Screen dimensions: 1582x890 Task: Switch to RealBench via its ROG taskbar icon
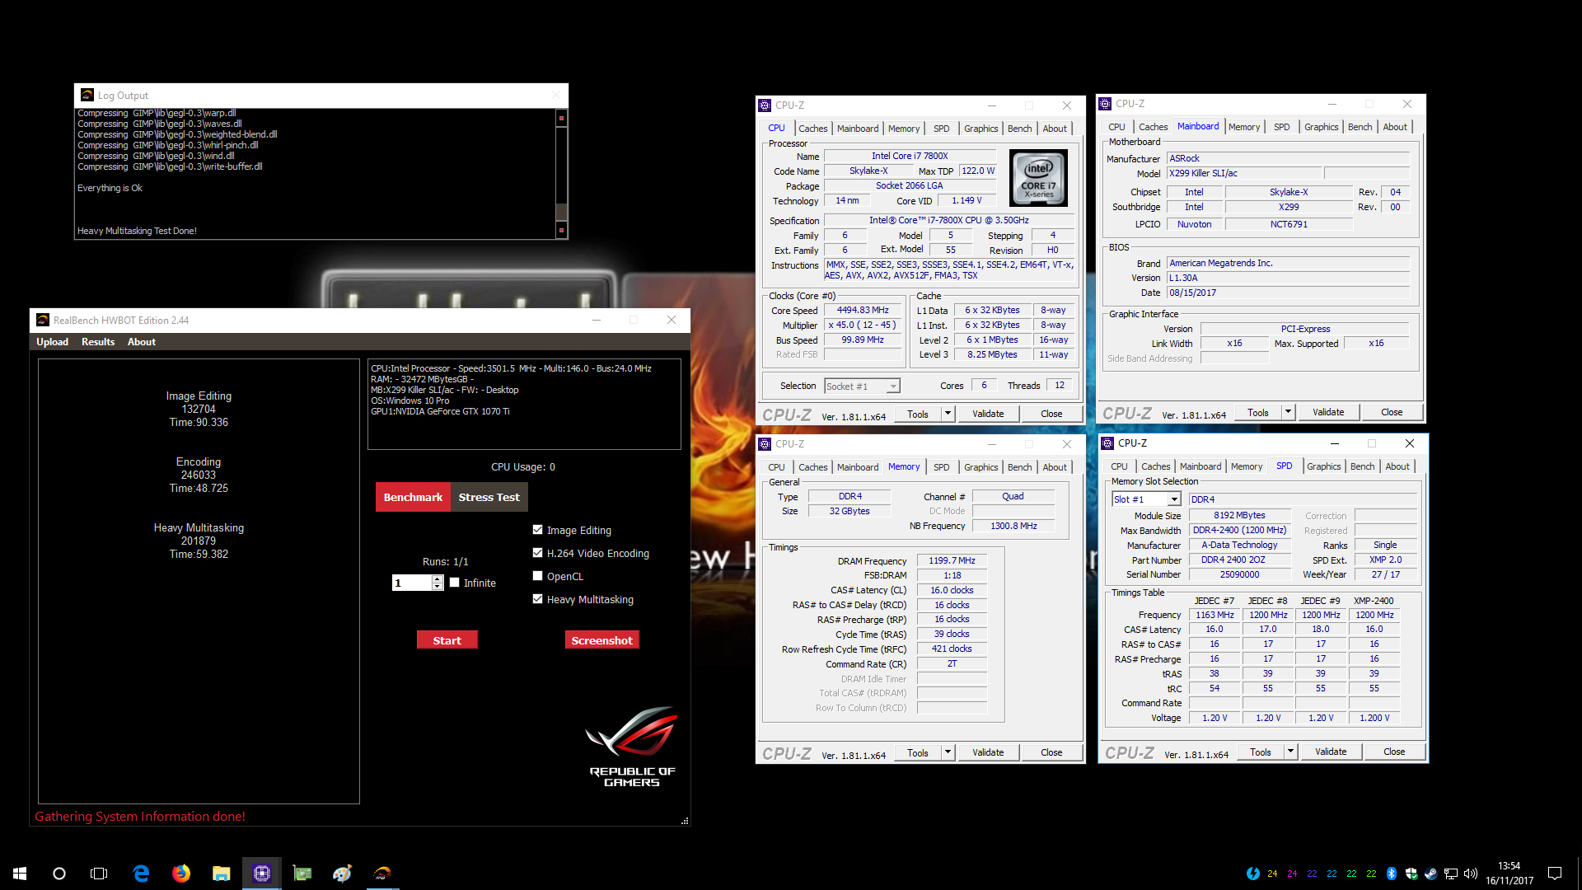382,874
